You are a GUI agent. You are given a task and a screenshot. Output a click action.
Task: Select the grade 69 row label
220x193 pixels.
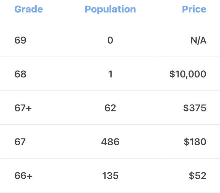pos(20,40)
